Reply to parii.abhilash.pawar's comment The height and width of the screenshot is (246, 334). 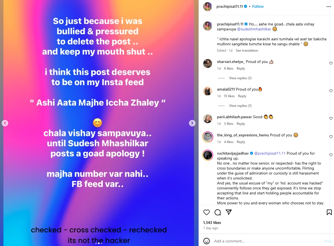click(x=241, y=124)
